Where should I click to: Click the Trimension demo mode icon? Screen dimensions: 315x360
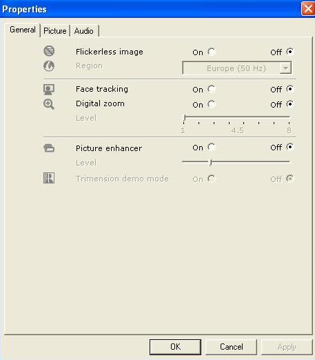click(49, 178)
